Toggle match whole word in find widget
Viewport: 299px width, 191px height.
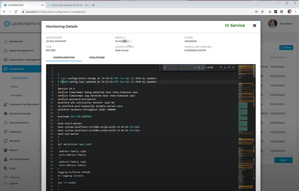[199, 67]
